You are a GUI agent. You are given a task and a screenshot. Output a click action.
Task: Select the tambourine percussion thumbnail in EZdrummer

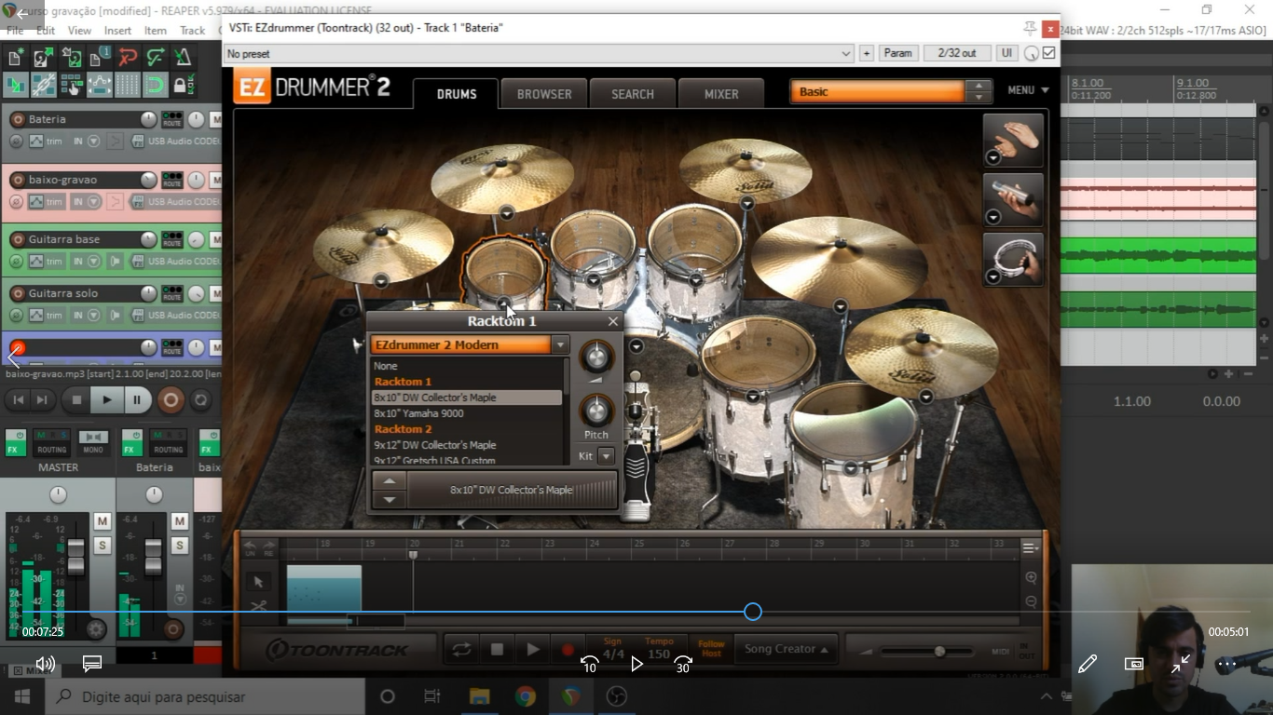pos(1013,259)
